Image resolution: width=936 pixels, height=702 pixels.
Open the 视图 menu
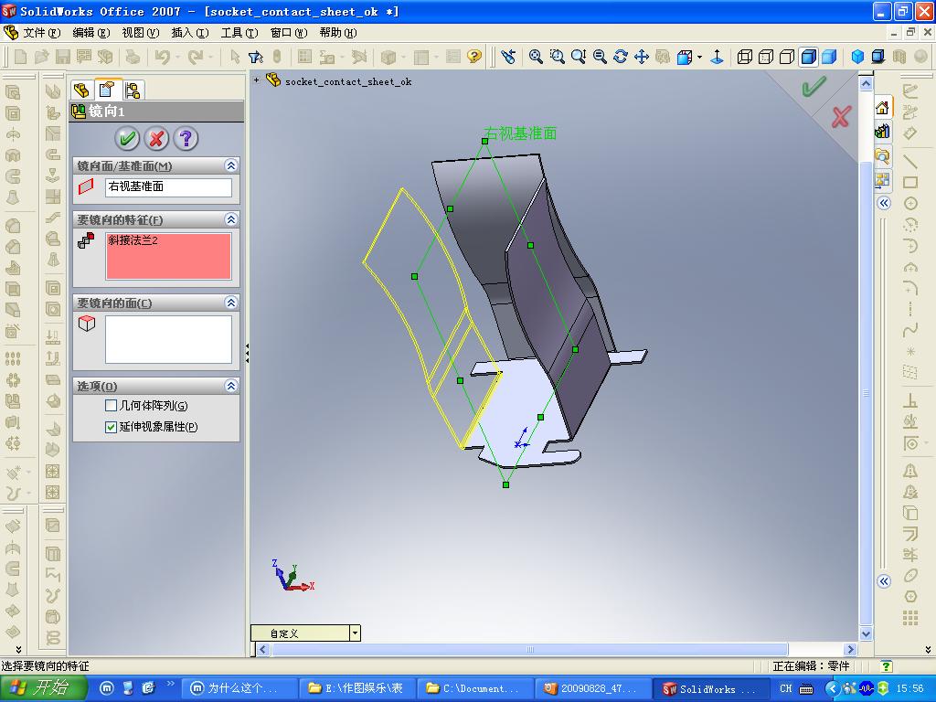point(140,32)
